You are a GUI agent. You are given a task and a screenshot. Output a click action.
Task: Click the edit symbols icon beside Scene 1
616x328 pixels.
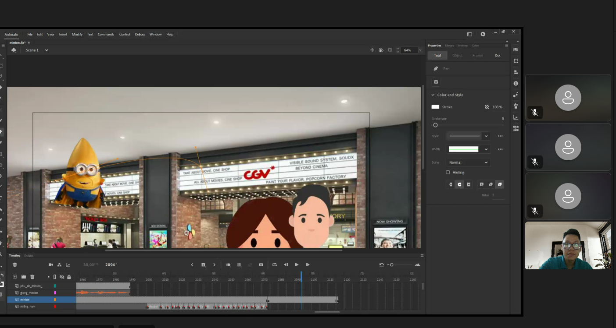point(14,50)
